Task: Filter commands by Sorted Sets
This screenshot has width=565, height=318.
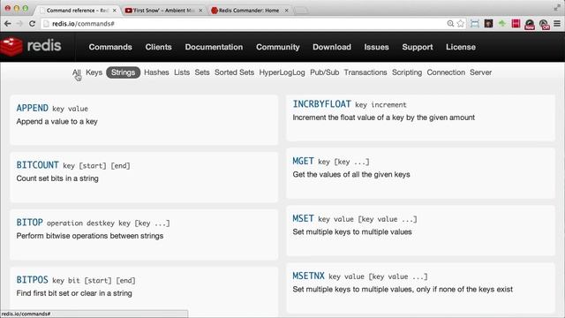Action: tap(234, 72)
